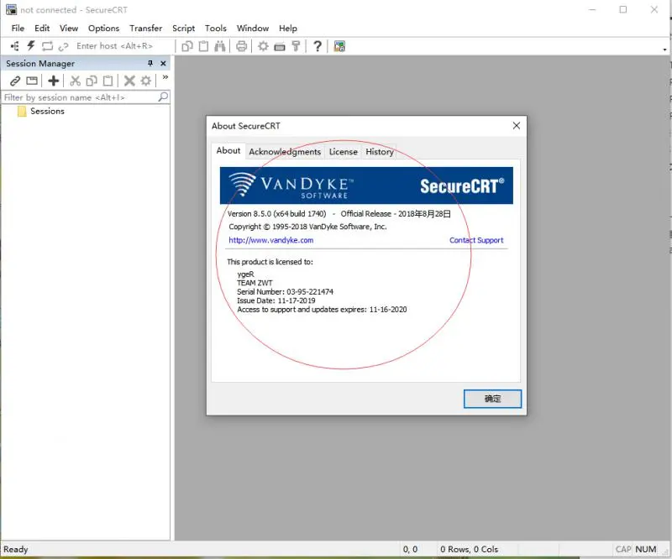The height and width of the screenshot is (559, 672).
Task: Switch to the History tab
Action: pos(380,152)
